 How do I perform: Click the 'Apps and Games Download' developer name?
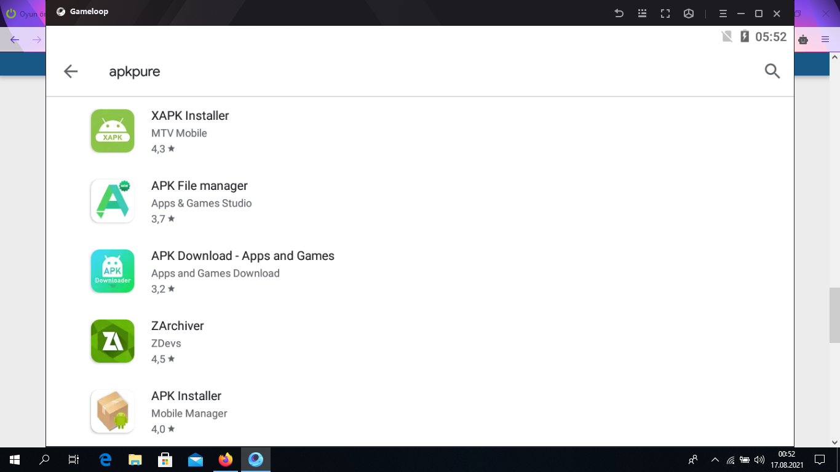[x=215, y=273]
